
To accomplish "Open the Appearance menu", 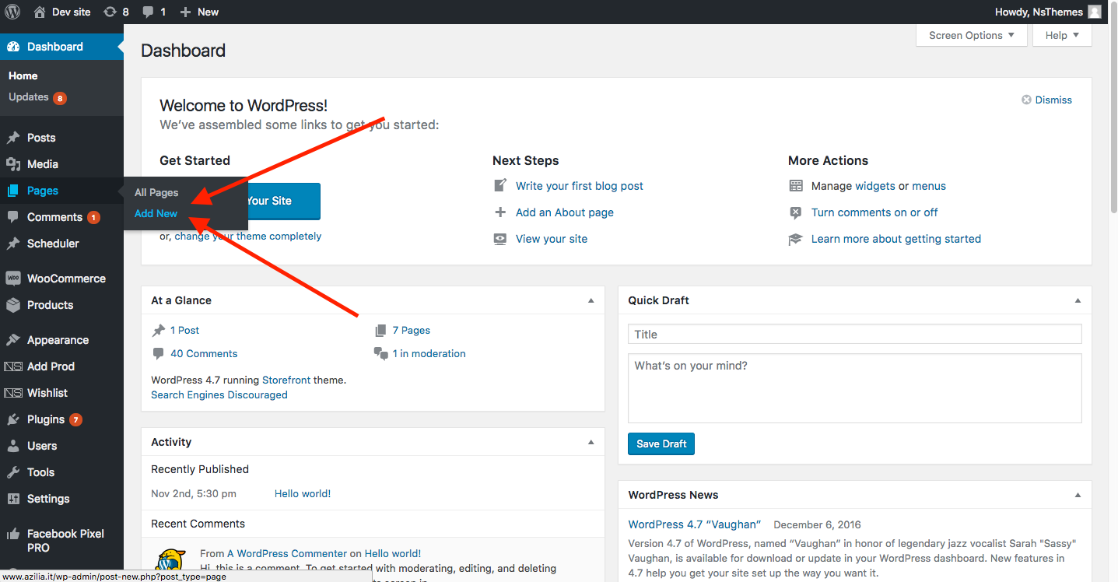I will (61, 340).
